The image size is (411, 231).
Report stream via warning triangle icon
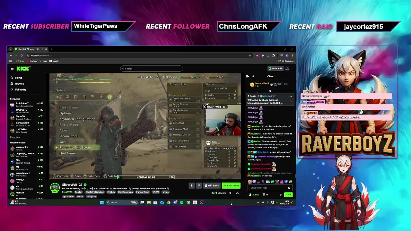[237, 193]
